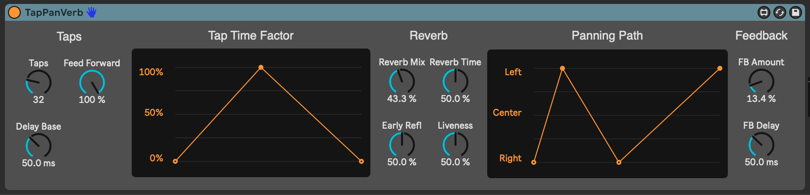The width and height of the screenshot is (810, 195).
Task: Click the Feed Forward knob
Action: [x=92, y=82]
